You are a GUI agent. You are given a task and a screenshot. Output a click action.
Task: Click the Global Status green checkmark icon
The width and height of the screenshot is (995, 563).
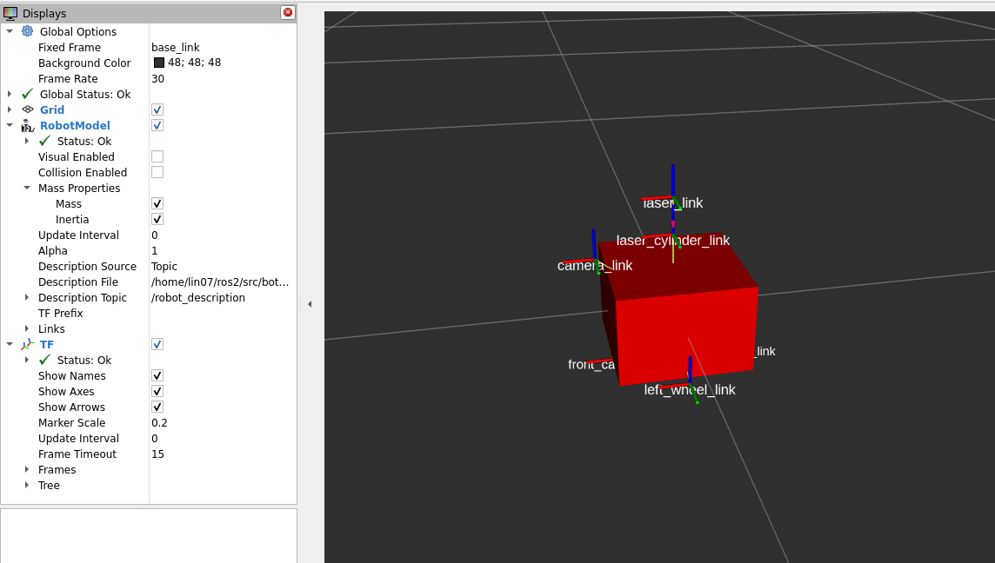tap(27, 94)
